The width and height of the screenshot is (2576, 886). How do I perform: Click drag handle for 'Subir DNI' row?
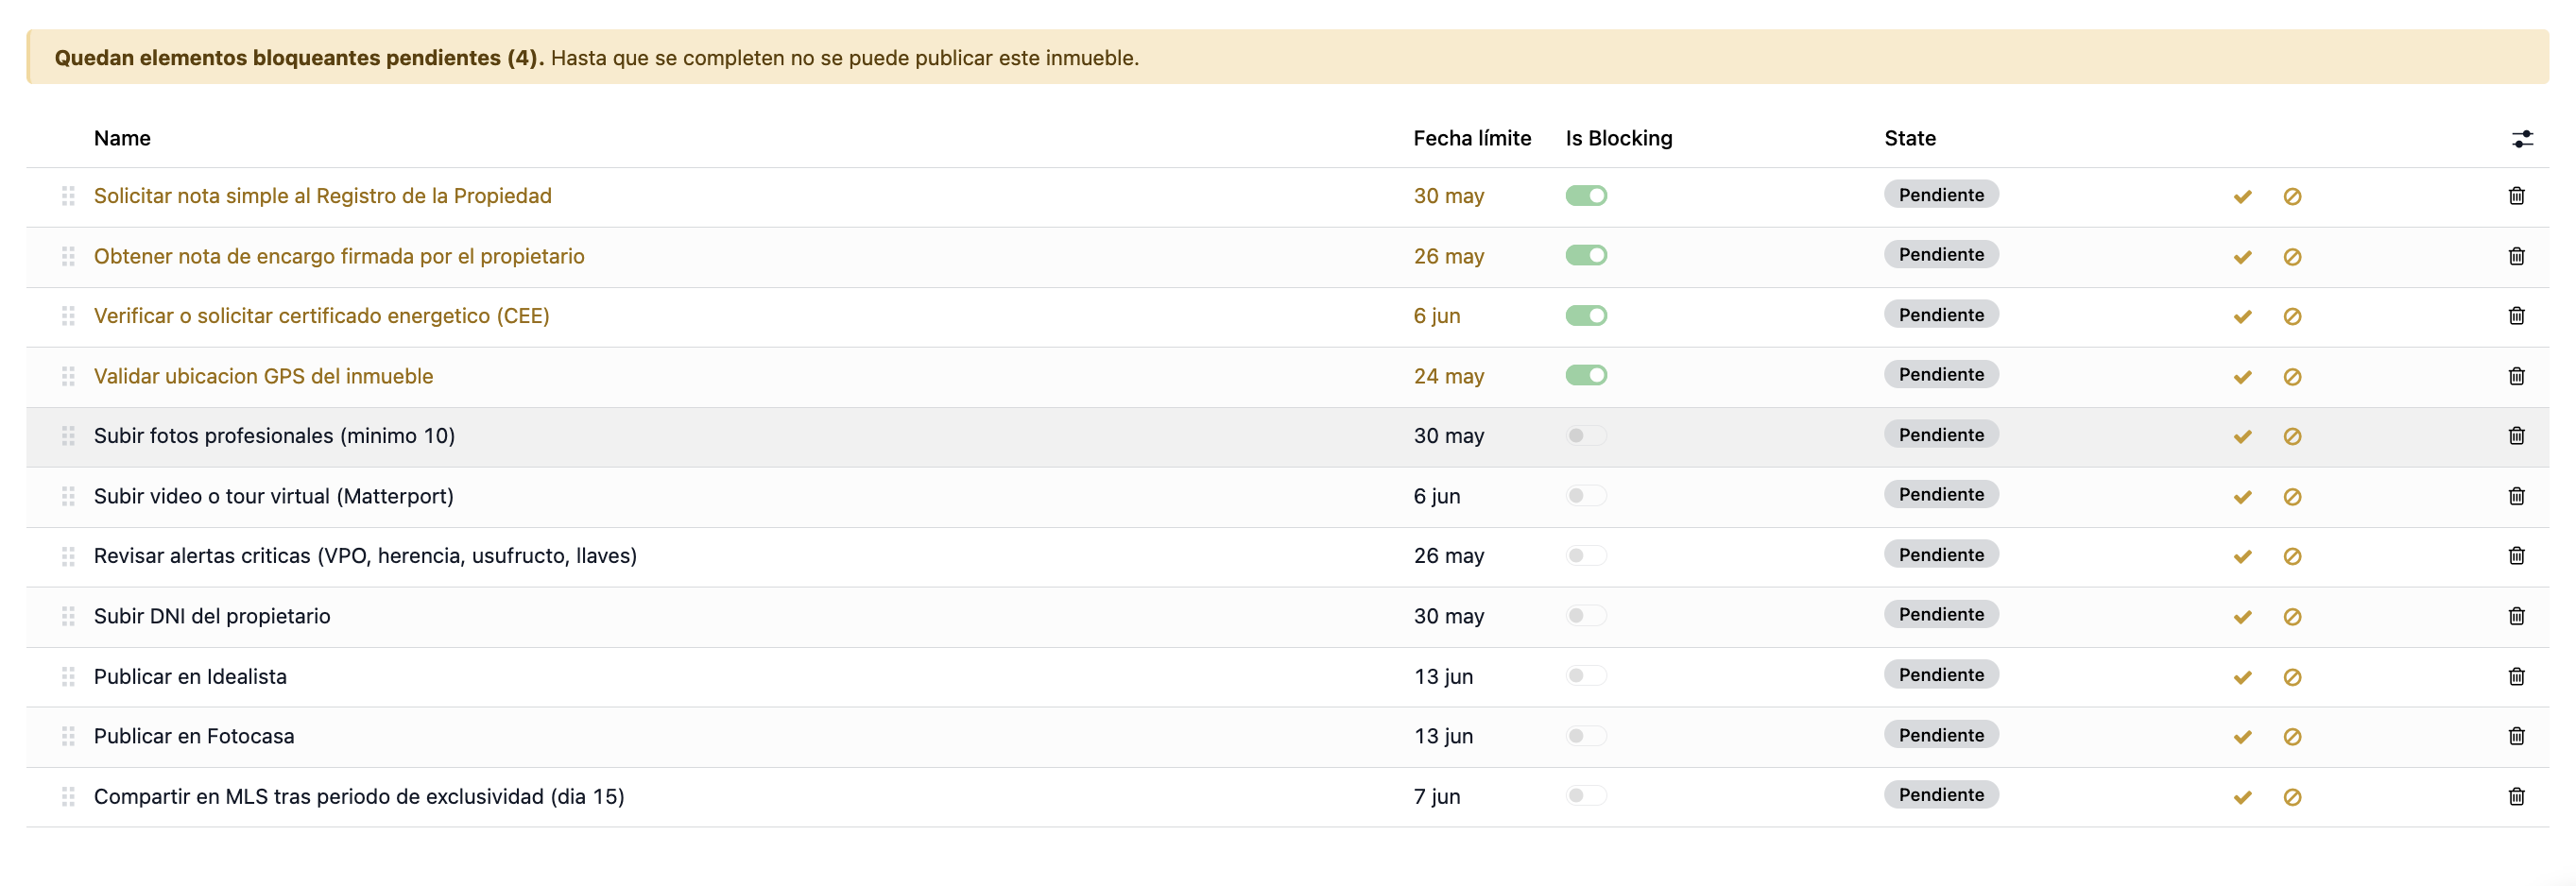68,616
